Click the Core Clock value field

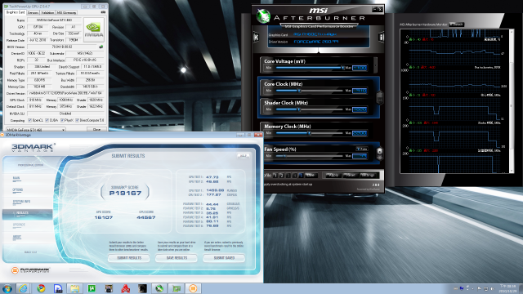[x=360, y=91]
